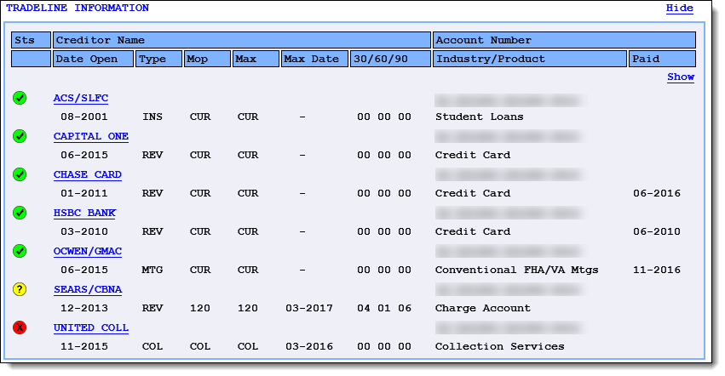
Task: Open the CAPITAL ONE creditor link
Action: tap(91, 136)
